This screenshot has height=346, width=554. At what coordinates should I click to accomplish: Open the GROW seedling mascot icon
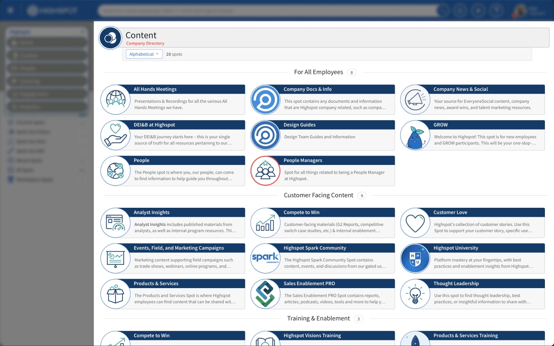(x=415, y=135)
